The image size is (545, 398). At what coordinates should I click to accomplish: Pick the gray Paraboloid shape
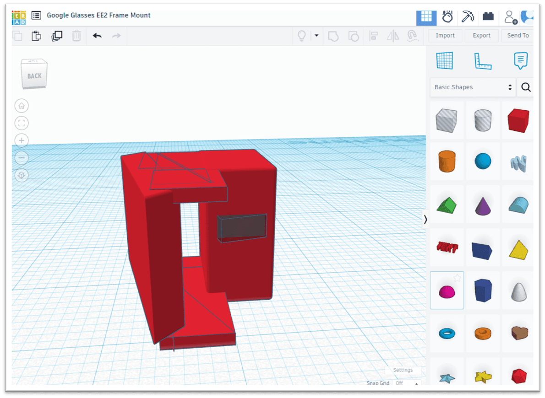[x=519, y=292]
